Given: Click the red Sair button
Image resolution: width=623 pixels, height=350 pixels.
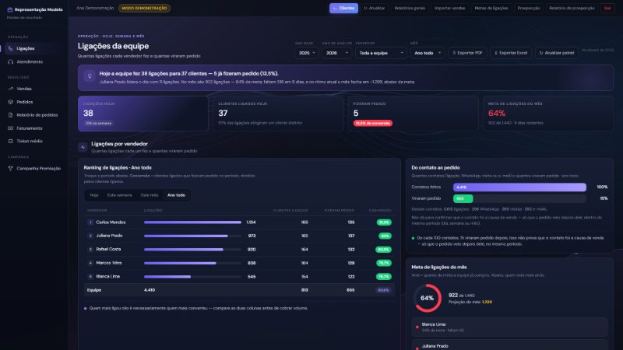Looking at the screenshot, I should click(x=607, y=9).
